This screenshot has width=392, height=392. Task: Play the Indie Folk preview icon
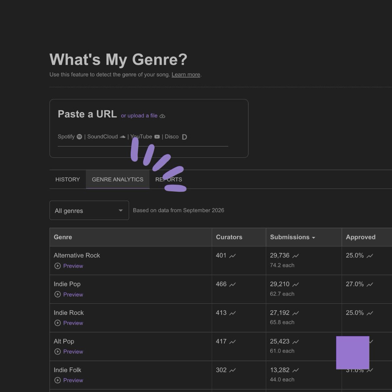click(57, 380)
